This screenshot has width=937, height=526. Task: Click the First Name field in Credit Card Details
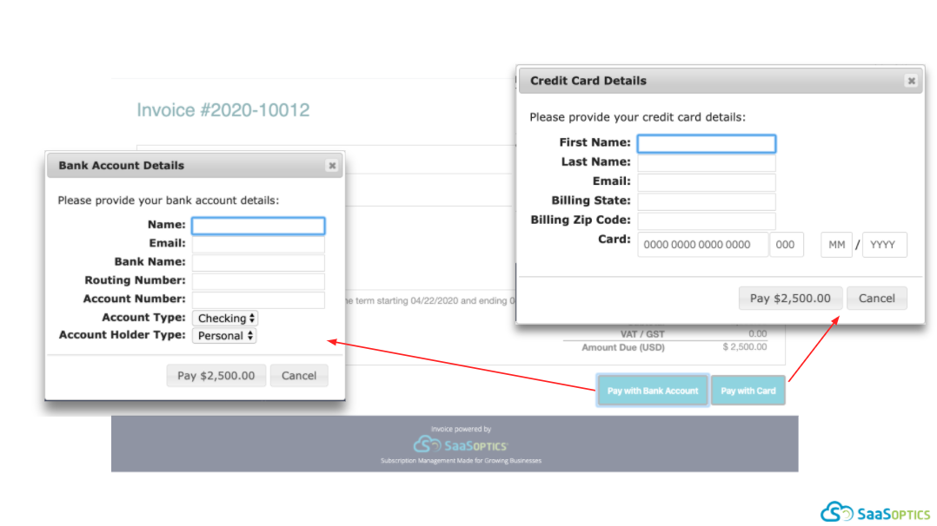(x=707, y=143)
